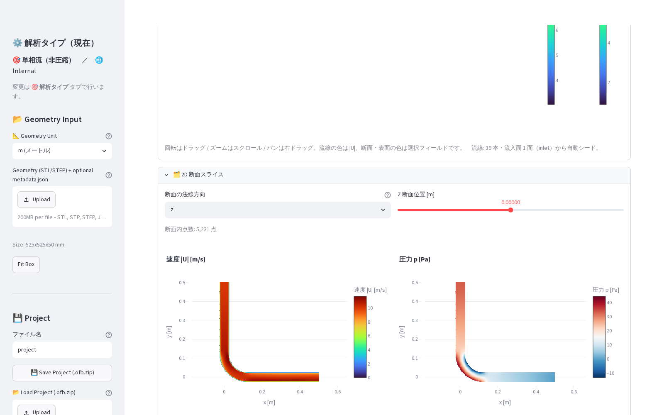Collapse the 2D 断面スライス expander
664x415 pixels.
394,175
